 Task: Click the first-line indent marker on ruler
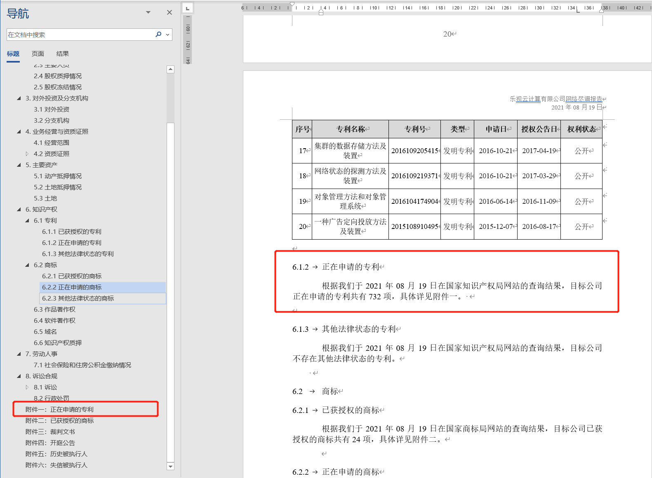pyautogui.click(x=292, y=4)
